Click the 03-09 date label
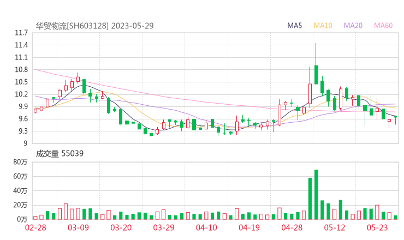This screenshot has width=404, height=240. (78, 227)
